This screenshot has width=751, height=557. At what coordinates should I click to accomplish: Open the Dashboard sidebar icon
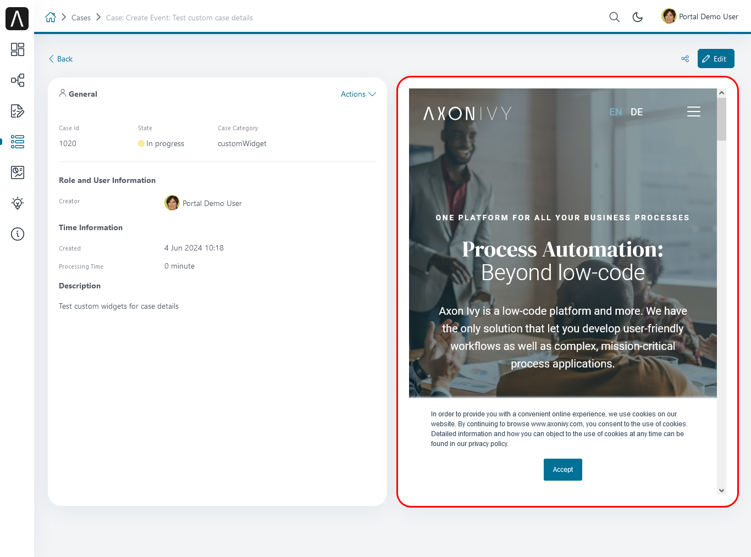[18, 49]
